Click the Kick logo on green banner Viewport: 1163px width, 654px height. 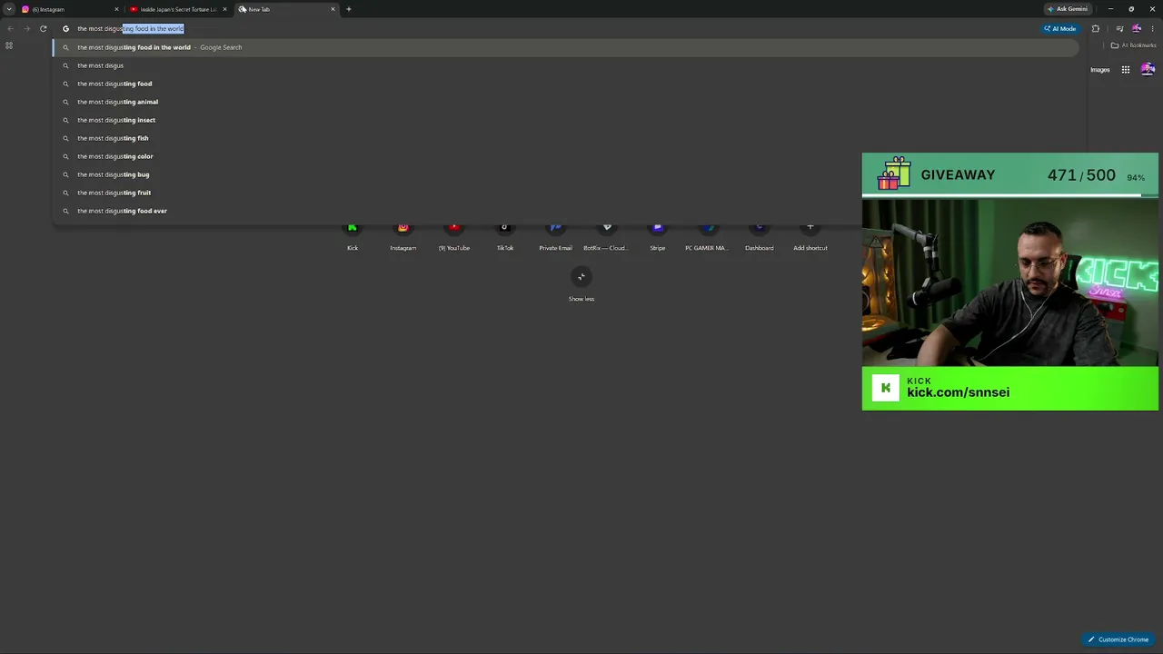click(x=886, y=388)
